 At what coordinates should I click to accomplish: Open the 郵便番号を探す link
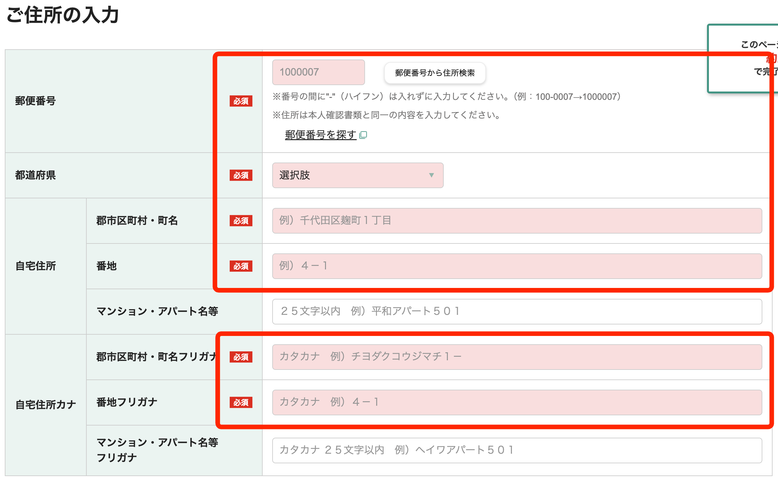coord(319,135)
